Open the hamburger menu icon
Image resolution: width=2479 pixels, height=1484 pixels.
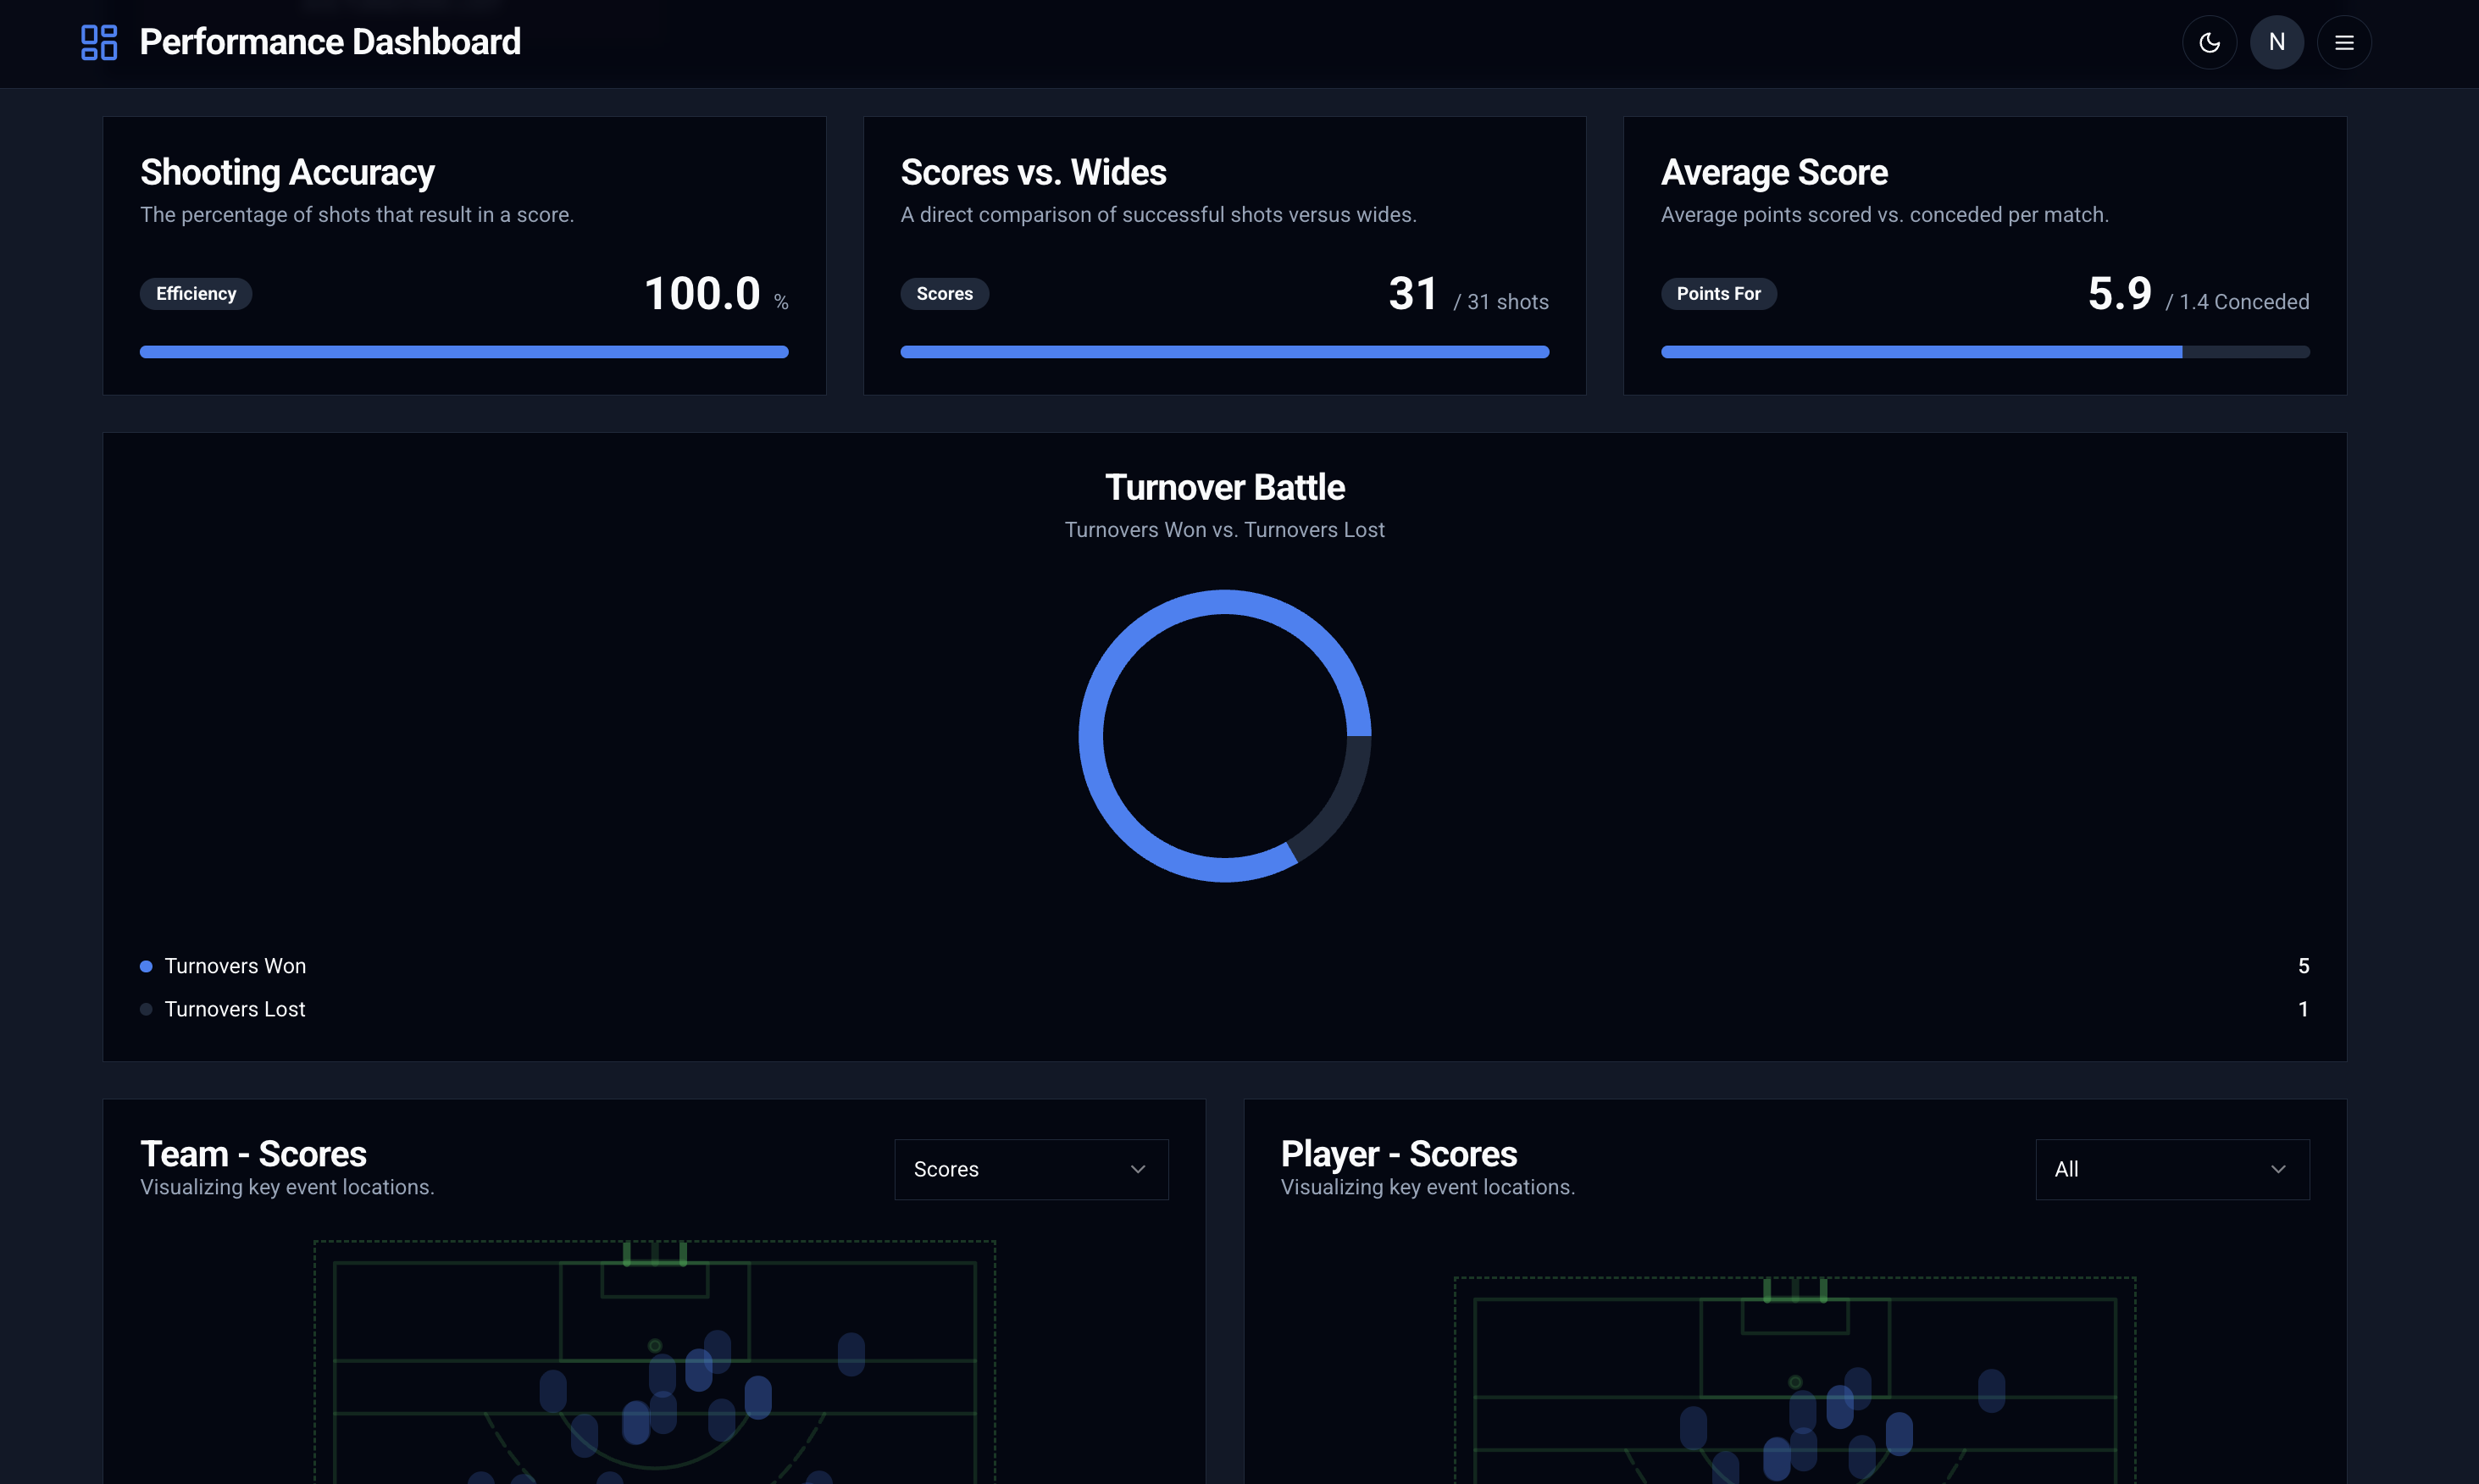point(2344,42)
